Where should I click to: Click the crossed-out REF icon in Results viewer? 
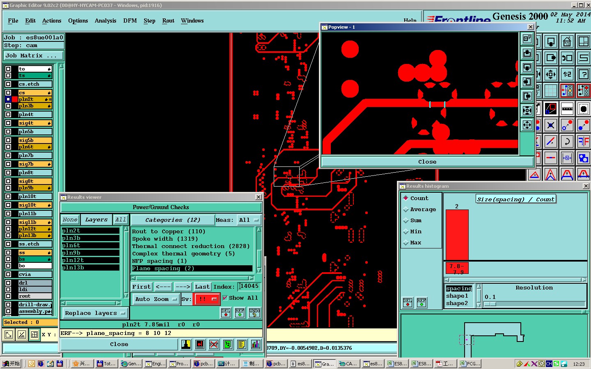[x=213, y=344]
